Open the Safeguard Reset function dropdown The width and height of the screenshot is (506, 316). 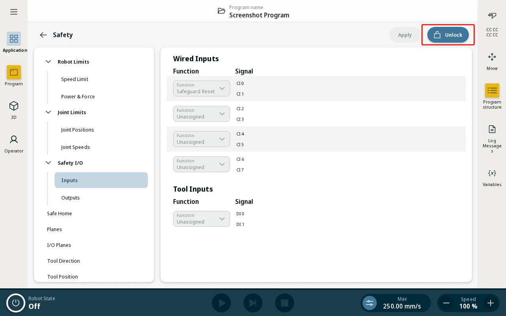[202, 88]
